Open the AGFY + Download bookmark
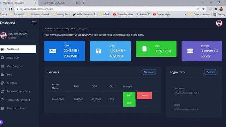 85,14
